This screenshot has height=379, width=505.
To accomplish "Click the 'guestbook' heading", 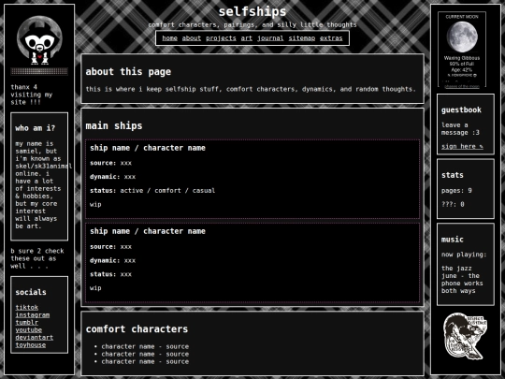I will point(461,109).
